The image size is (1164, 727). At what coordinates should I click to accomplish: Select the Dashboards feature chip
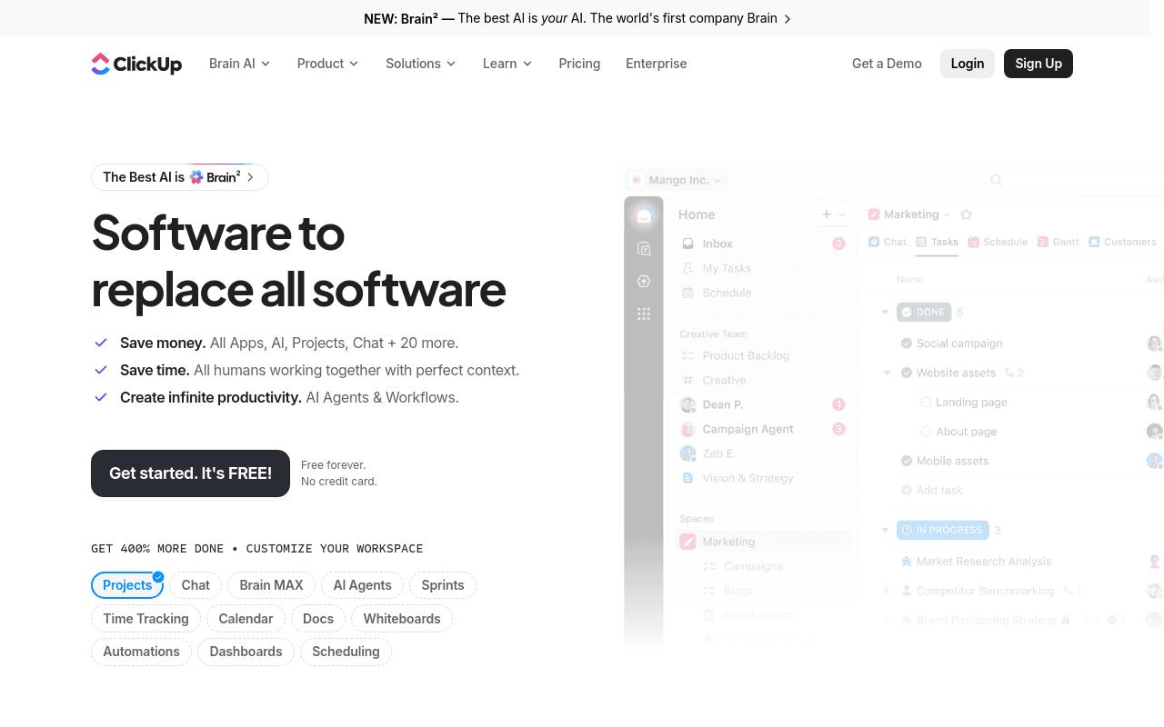pos(246,652)
